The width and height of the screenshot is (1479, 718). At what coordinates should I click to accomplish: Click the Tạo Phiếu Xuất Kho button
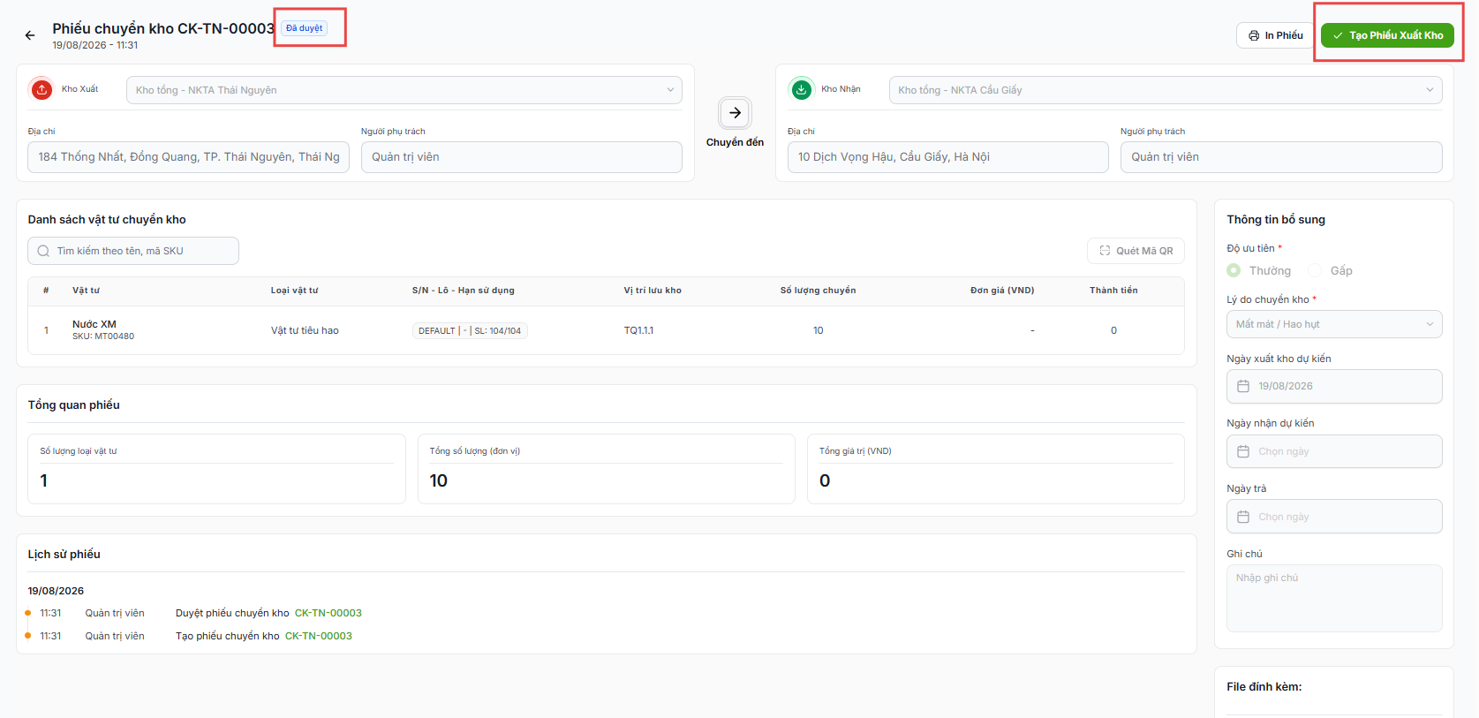[1387, 35]
